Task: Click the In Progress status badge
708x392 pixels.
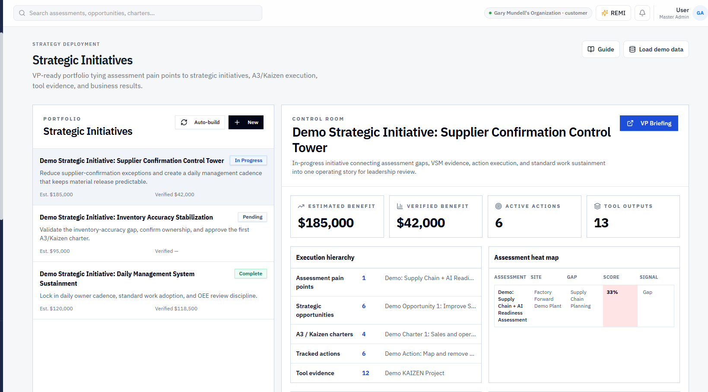Action: [x=248, y=160]
